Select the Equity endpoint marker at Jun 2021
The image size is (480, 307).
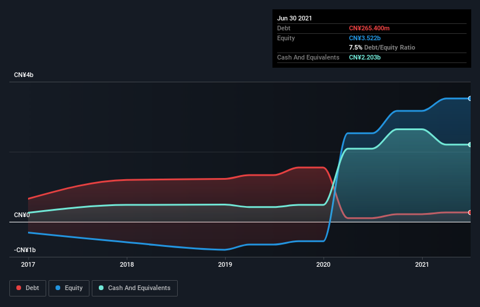[x=470, y=99]
